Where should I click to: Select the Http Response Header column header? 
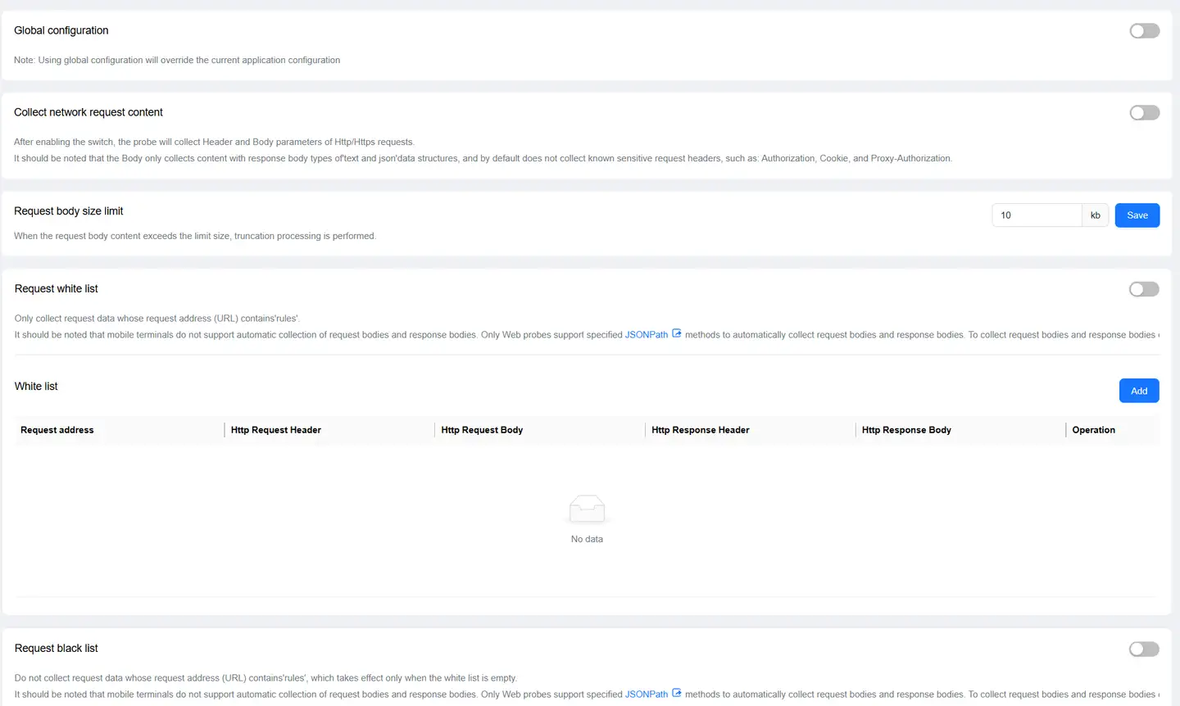(x=700, y=430)
